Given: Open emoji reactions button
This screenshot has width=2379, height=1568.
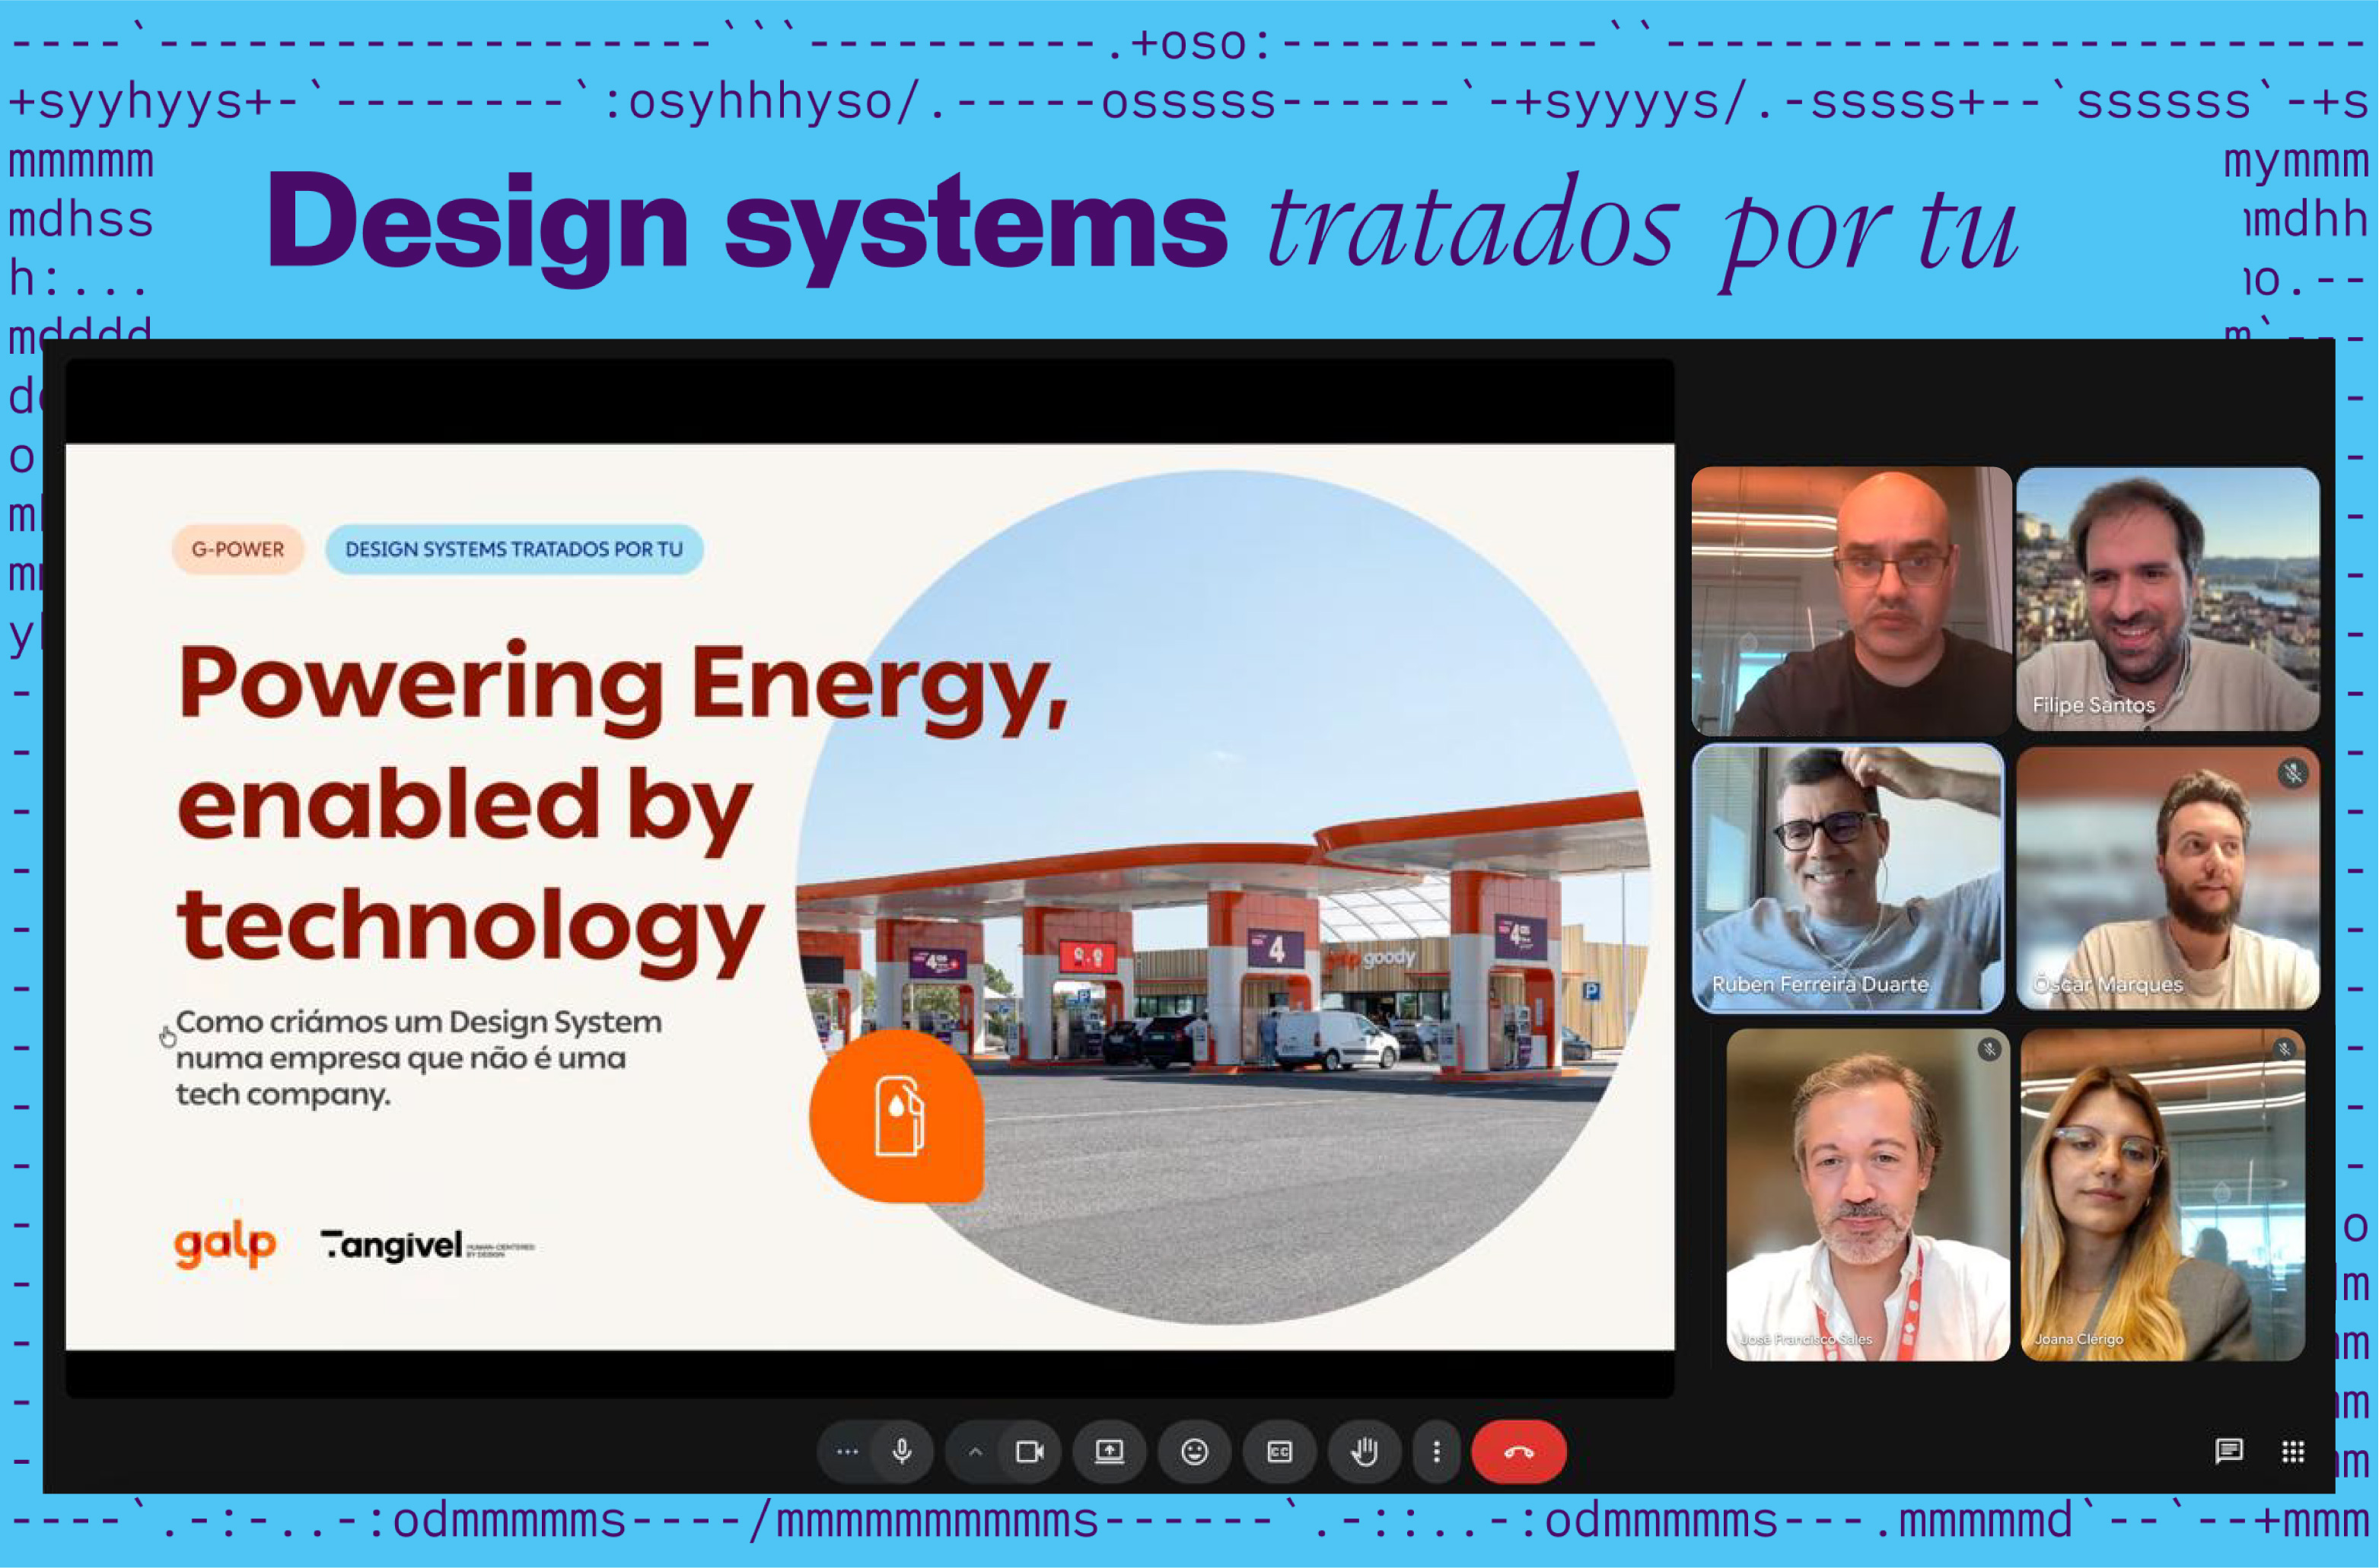Looking at the screenshot, I should [x=1194, y=1451].
